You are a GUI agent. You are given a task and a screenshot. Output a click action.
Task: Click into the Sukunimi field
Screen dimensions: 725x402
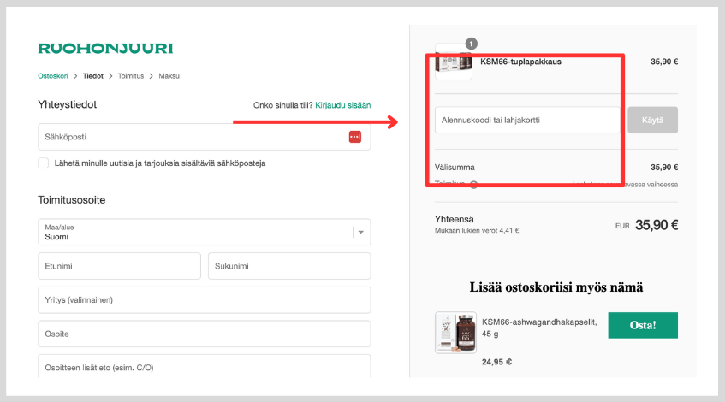[x=288, y=266]
